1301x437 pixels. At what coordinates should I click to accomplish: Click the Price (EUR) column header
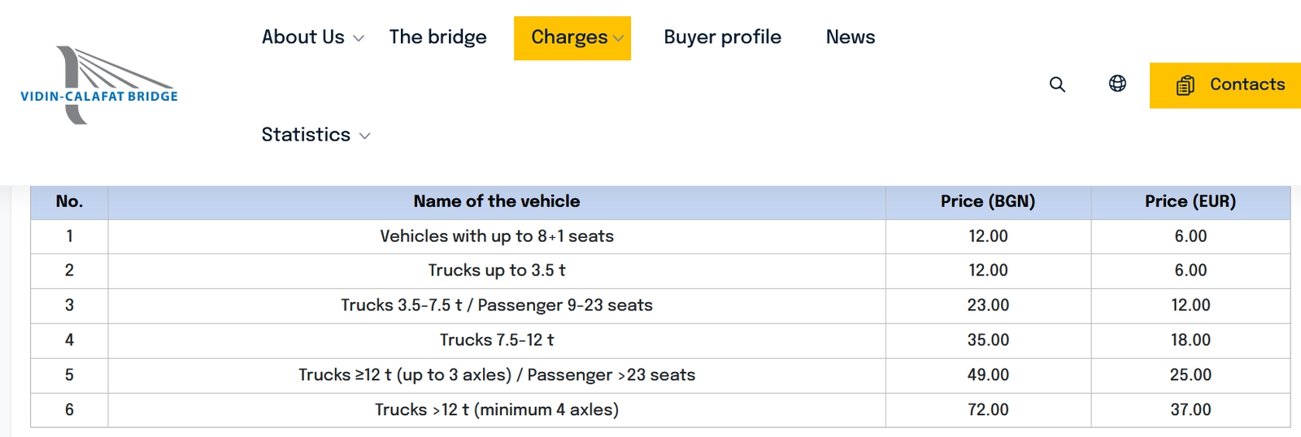(x=1190, y=201)
